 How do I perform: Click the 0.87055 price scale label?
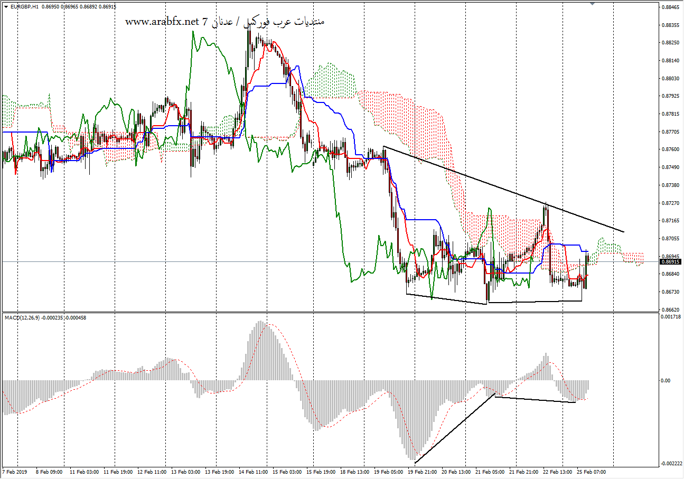coord(670,239)
